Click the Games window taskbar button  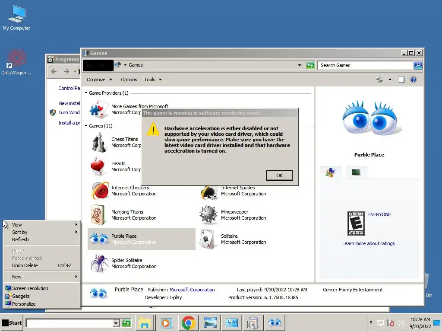(x=253, y=322)
